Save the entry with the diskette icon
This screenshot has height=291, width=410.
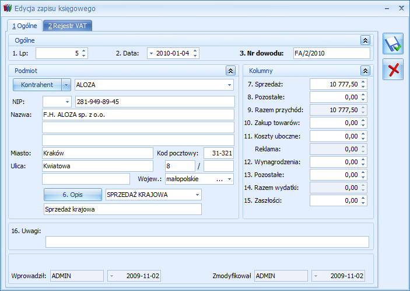[x=393, y=43]
